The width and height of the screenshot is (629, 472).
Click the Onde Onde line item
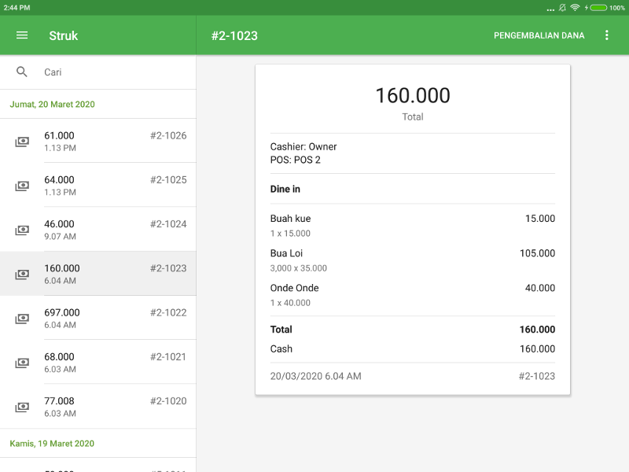(412, 295)
